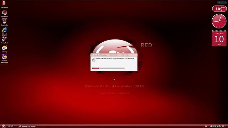
Task: Click 'Please wait while Windows configures' message
Action: (x=115, y=59)
